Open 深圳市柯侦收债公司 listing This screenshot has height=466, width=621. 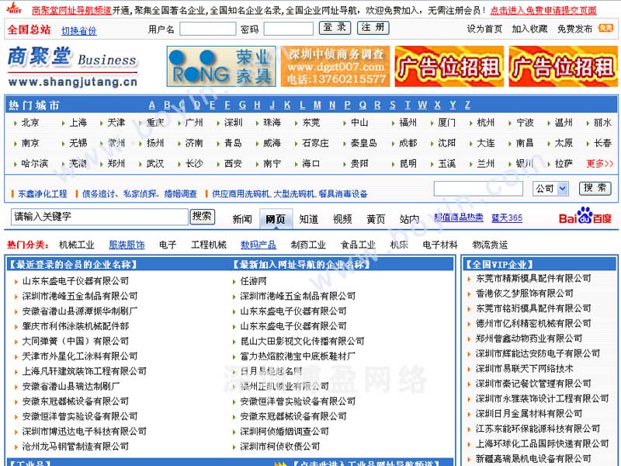[x=280, y=447]
